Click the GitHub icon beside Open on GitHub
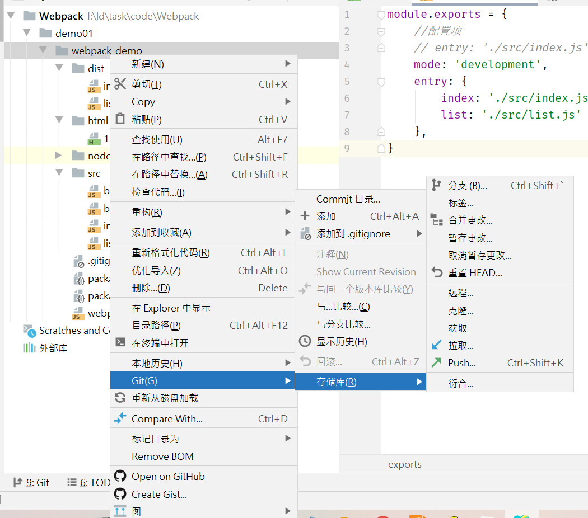Image resolution: width=588 pixels, height=518 pixels. click(120, 476)
